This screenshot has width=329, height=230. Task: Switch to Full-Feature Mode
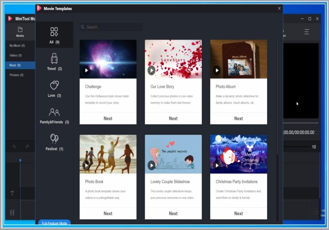click(55, 223)
